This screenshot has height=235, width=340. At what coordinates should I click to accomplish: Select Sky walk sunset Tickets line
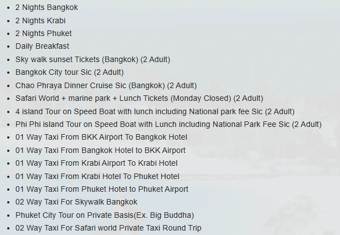click(x=92, y=59)
